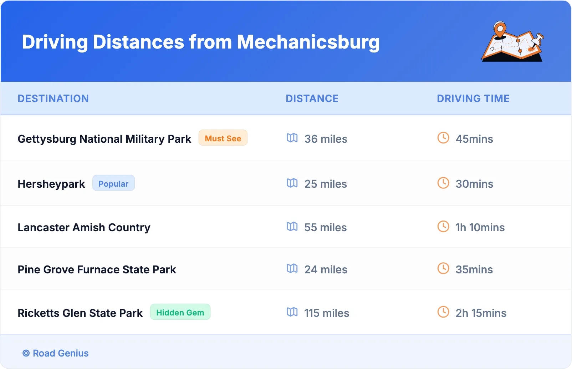Select Ricketts Glen State Park name
572x369 pixels.
point(80,313)
